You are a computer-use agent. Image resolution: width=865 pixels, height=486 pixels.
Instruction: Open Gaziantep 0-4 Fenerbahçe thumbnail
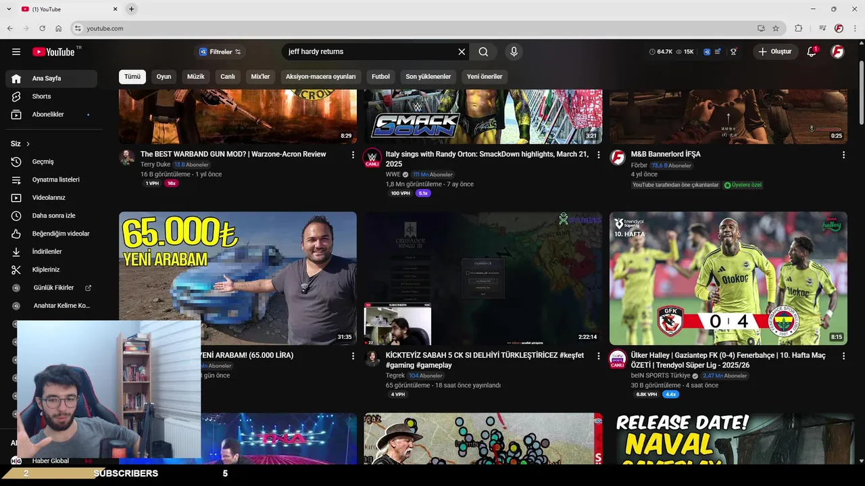point(728,278)
